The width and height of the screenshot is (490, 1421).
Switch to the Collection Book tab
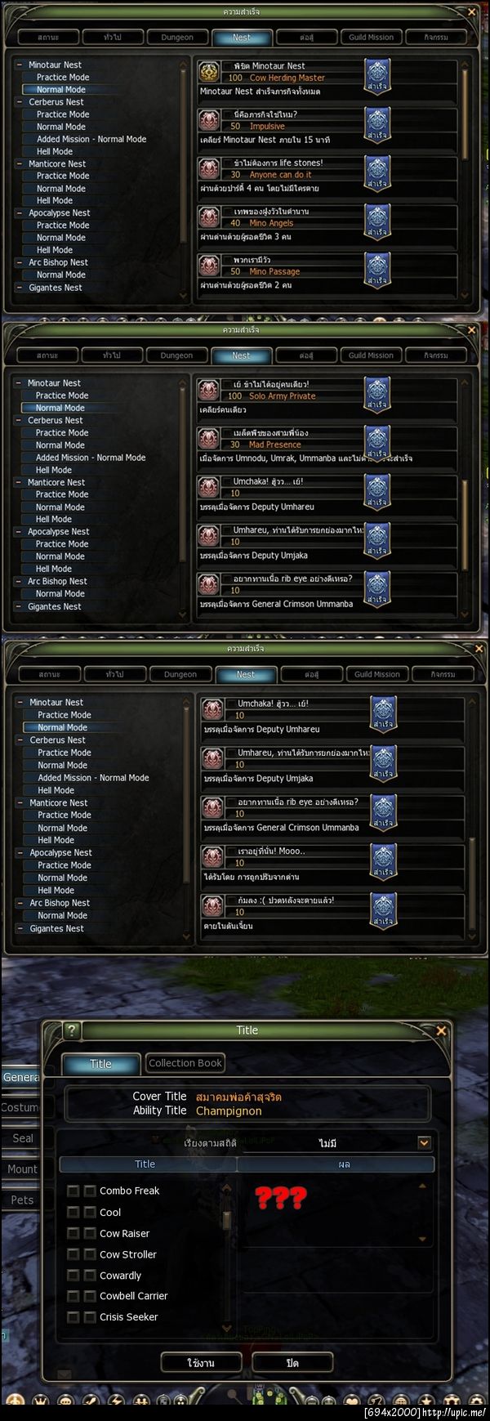point(185,1063)
